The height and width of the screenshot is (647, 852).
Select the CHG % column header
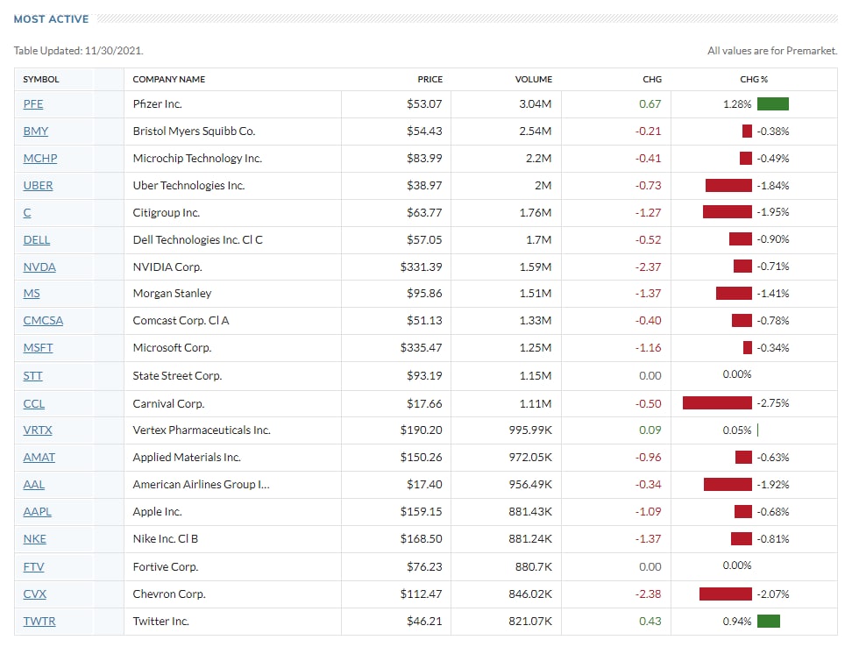pos(754,79)
